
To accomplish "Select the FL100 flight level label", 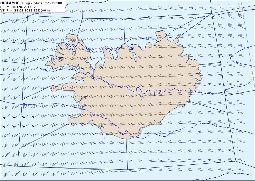I will (57, 3).
